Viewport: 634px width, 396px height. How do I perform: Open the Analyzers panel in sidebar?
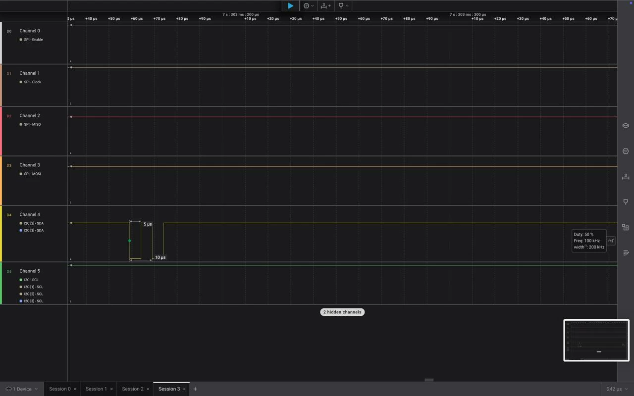pyautogui.click(x=626, y=151)
